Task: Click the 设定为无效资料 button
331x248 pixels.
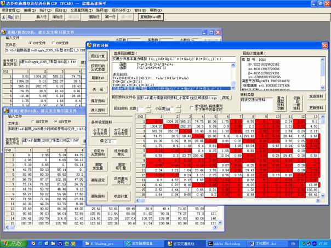Action: [99, 153]
